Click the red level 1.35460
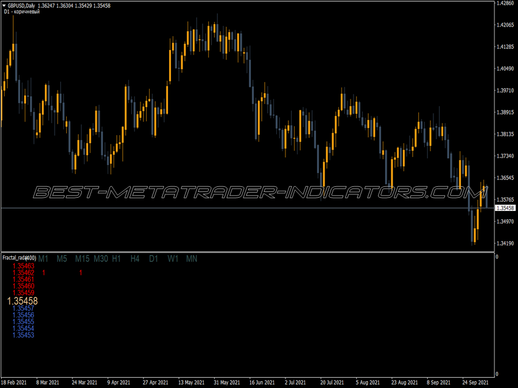The height and width of the screenshot is (388, 518). [23, 286]
